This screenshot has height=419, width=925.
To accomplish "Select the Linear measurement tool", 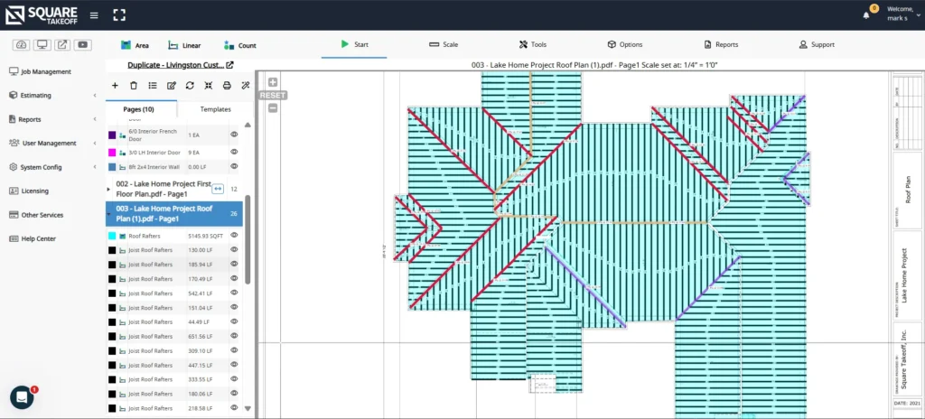I will pos(184,45).
